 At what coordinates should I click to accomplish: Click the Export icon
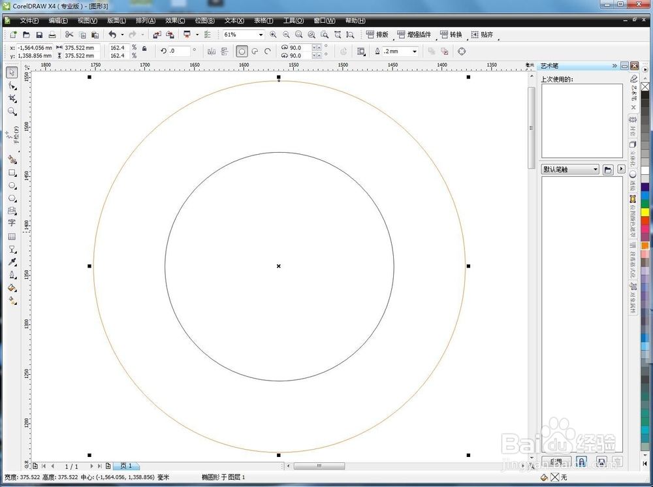click(x=170, y=35)
